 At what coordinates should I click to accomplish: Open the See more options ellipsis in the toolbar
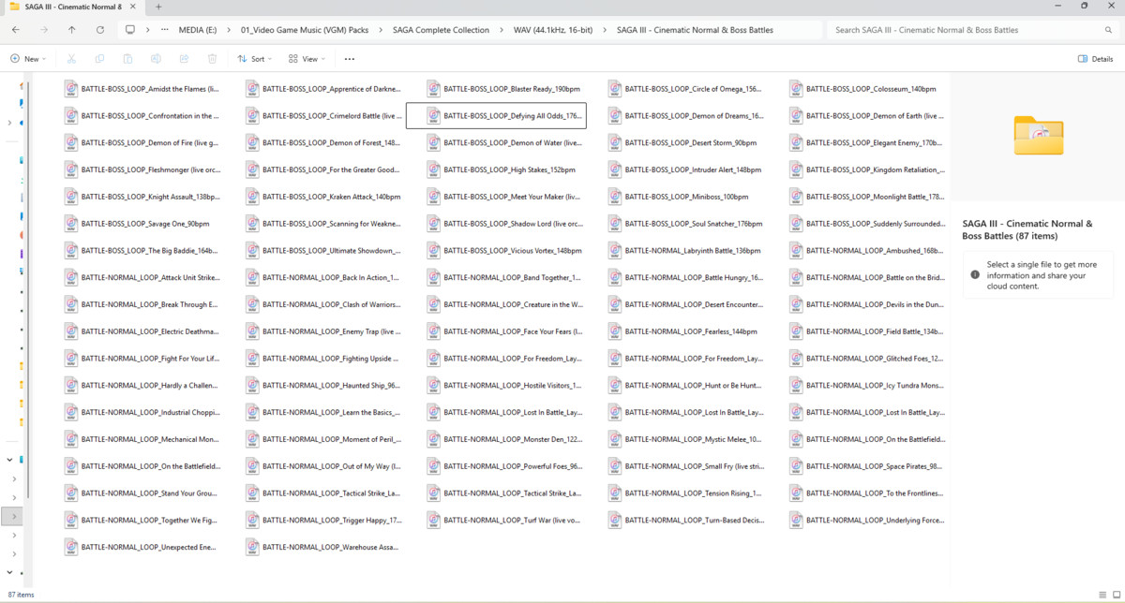[349, 59]
